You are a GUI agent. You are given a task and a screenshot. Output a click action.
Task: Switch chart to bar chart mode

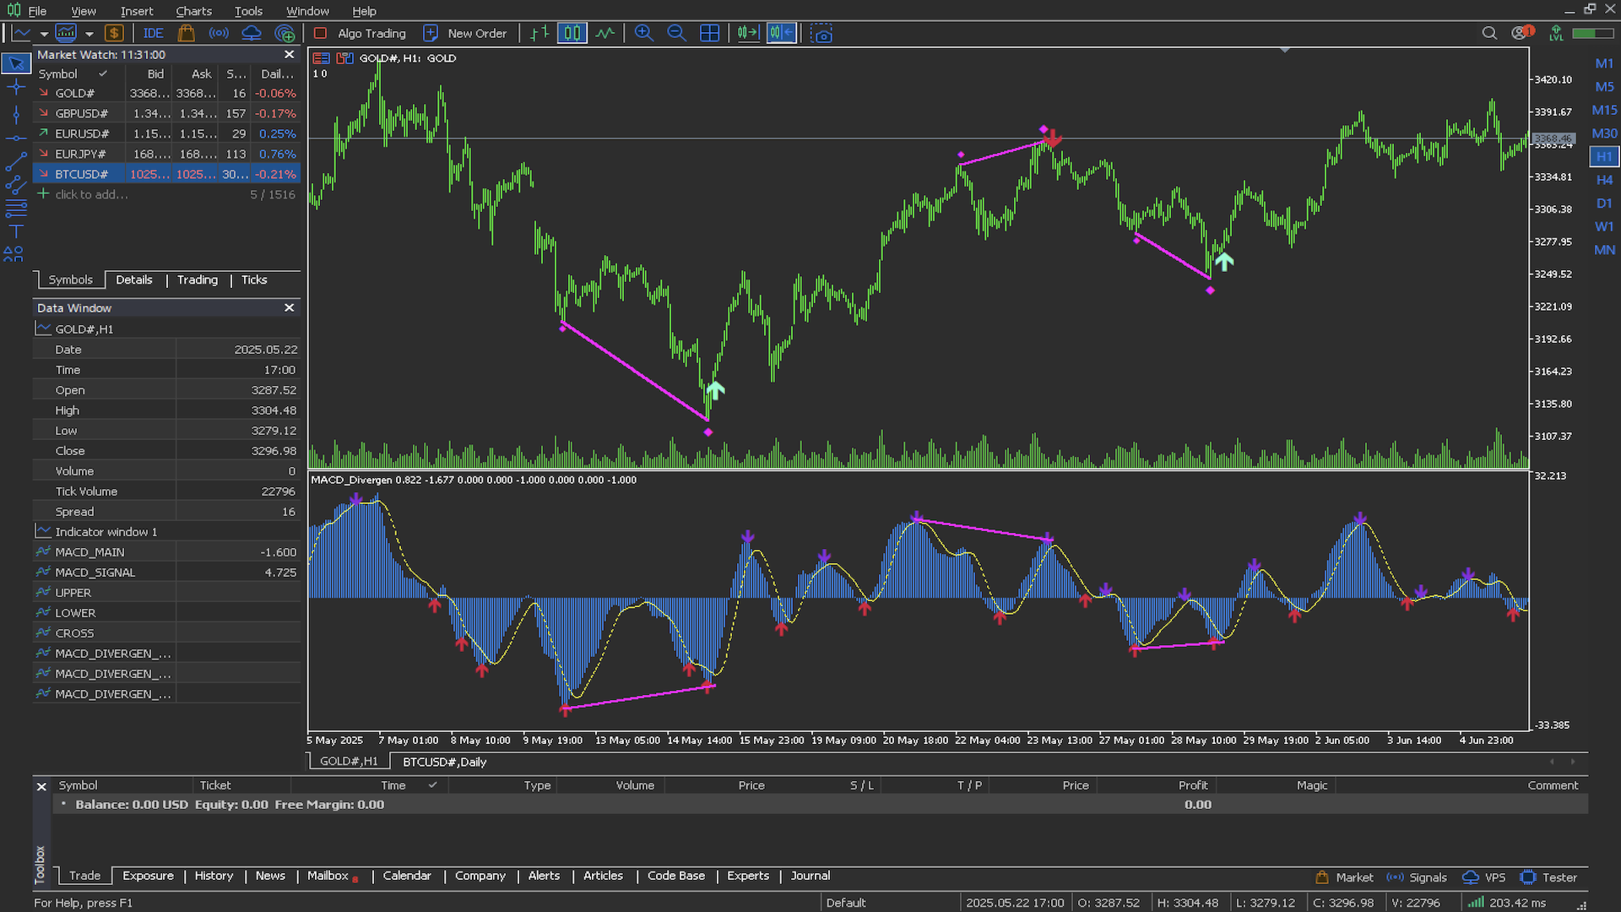pyautogui.click(x=539, y=33)
